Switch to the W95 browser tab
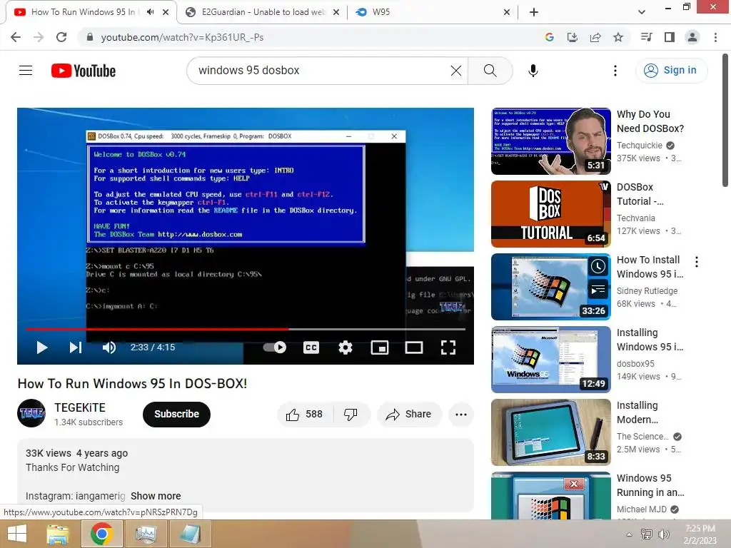 pos(433,12)
